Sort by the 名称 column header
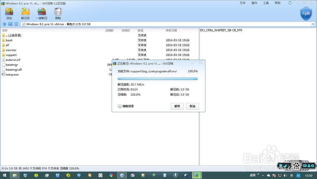The width and height of the screenshot is (317, 179). click(x=5, y=30)
